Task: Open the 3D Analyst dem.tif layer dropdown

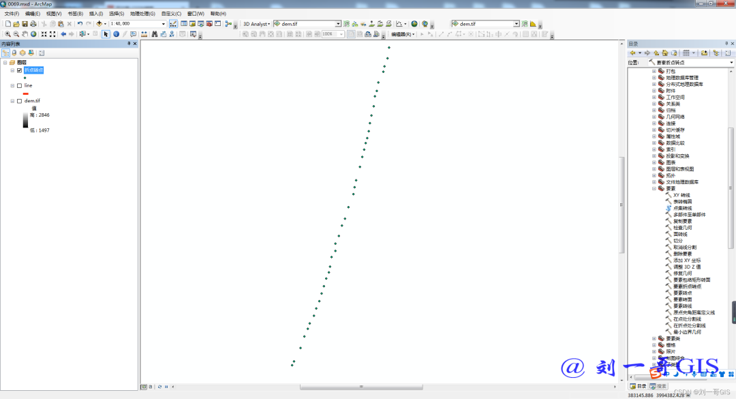Action: (337, 23)
